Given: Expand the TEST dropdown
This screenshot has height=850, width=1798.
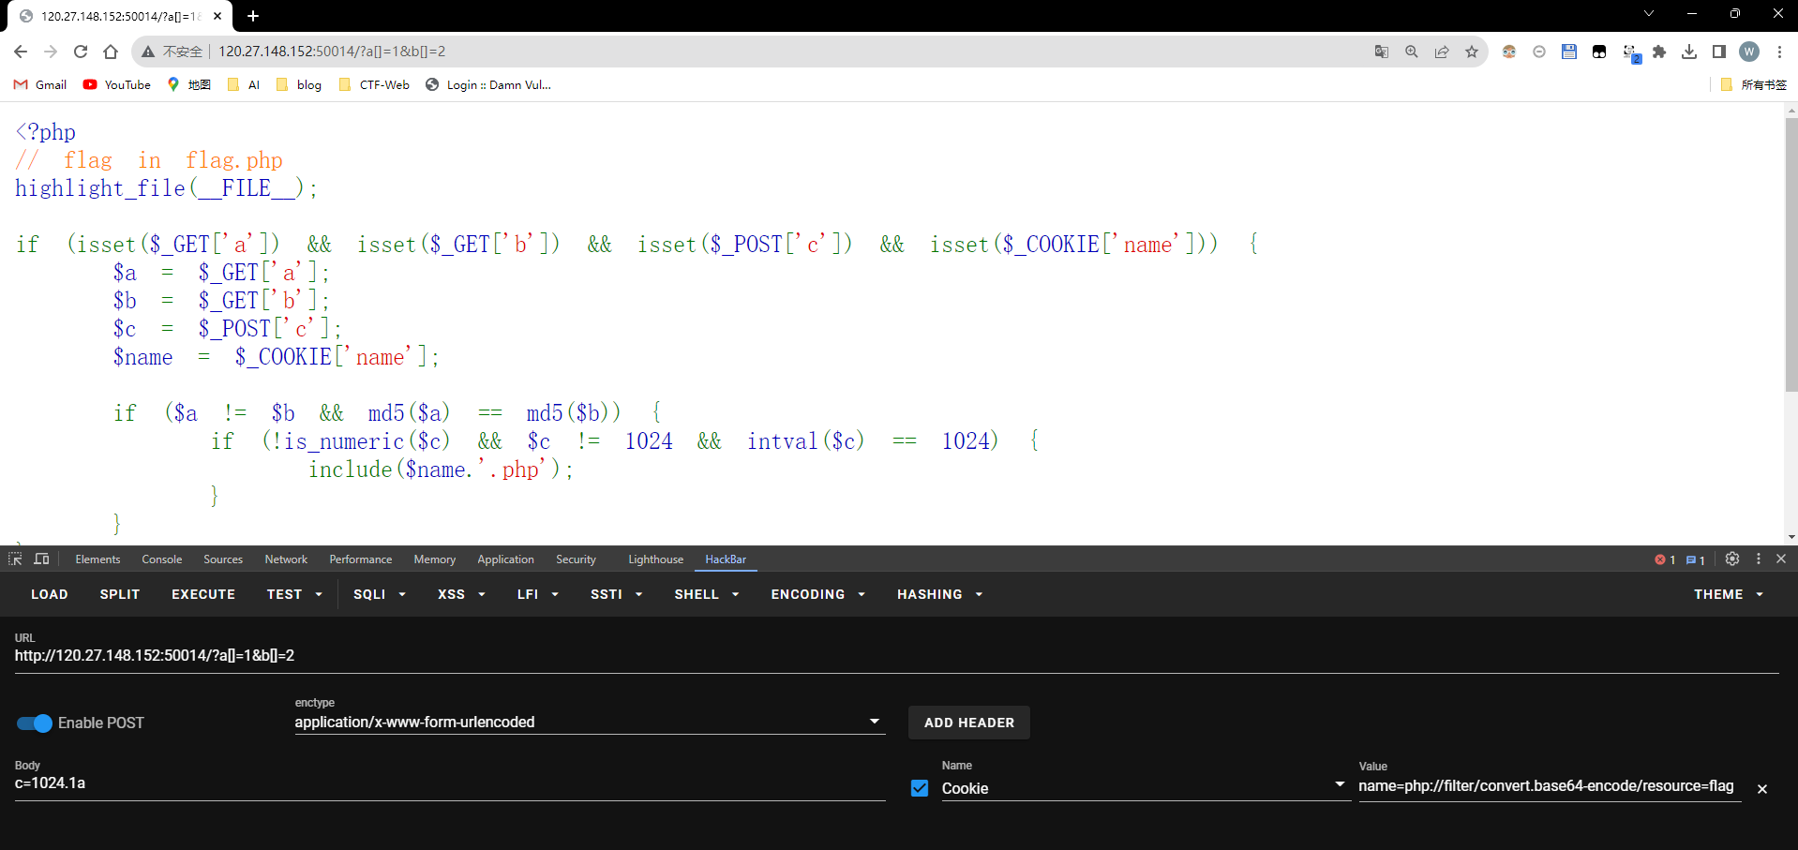Looking at the screenshot, I should pos(294,594).
